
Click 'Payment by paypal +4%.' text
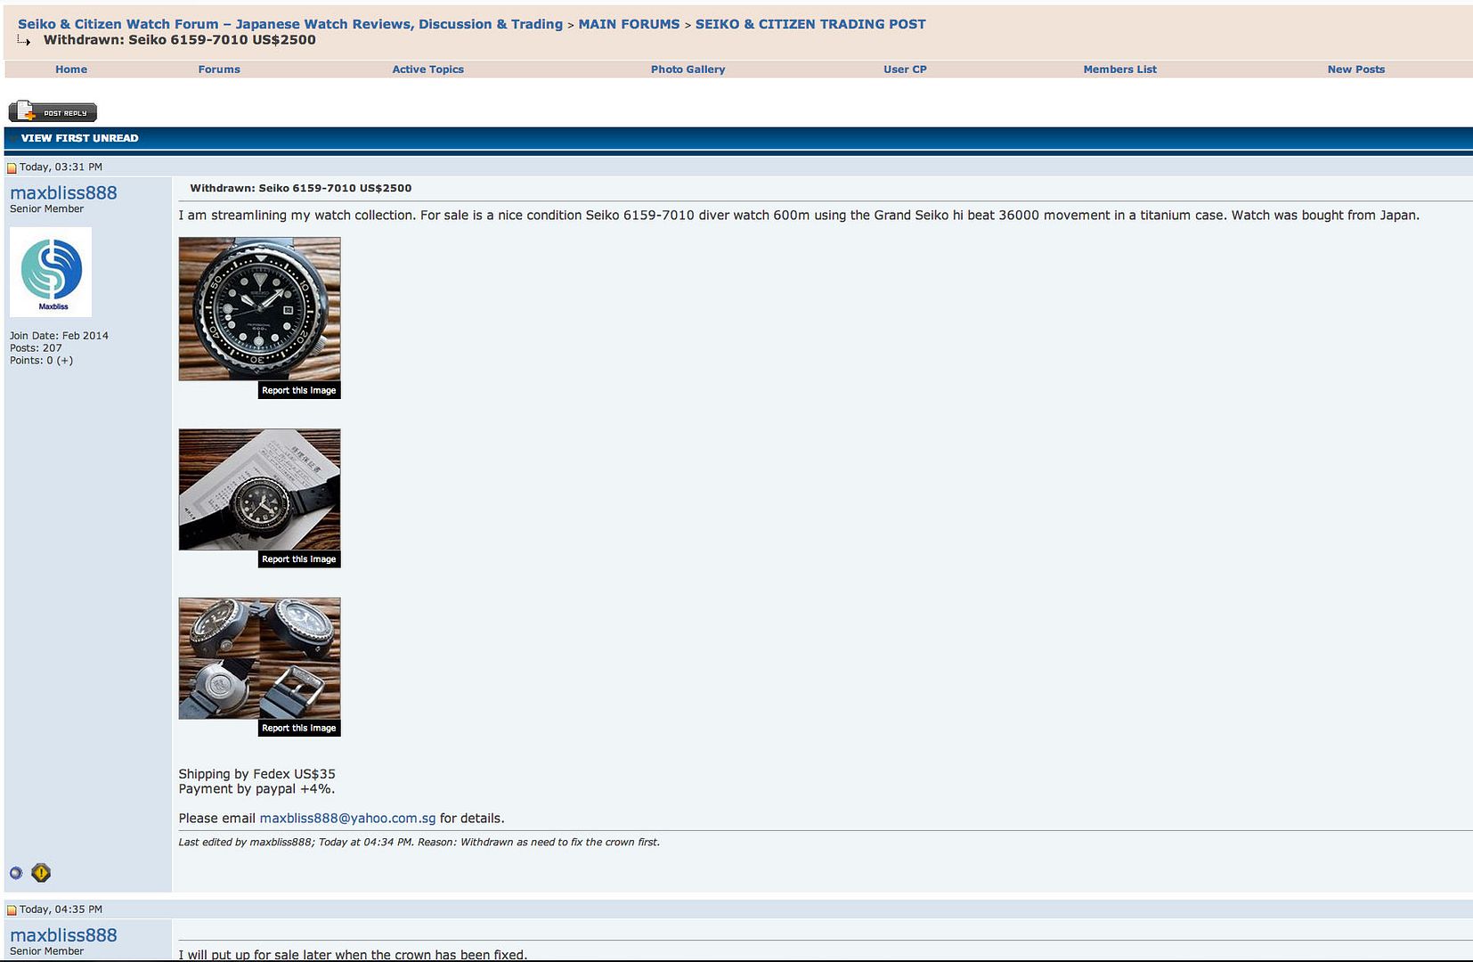click(x=256, y=788)
